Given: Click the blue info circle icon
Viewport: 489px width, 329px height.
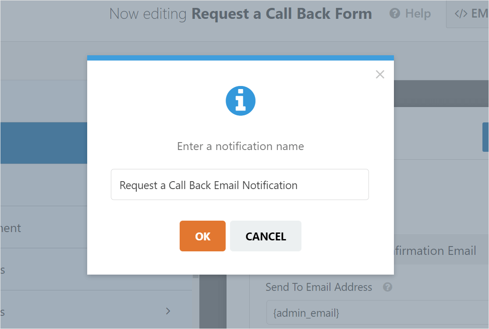Looking at the screenshot, I should tap(240, 100).
